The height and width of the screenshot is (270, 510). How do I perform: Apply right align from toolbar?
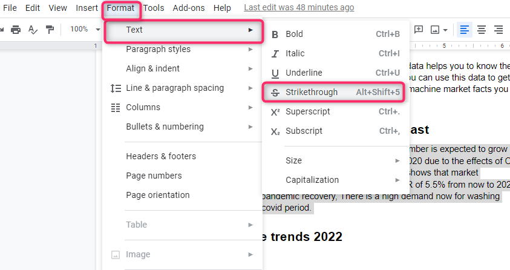pos(499,30)
